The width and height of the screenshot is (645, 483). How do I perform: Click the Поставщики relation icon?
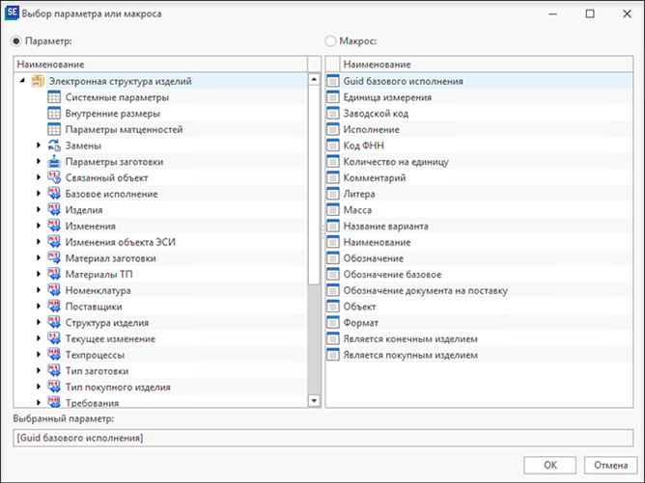[x=54, y=307]
